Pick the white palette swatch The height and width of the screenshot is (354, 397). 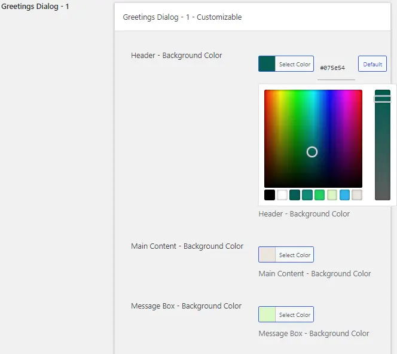(282, 195)
